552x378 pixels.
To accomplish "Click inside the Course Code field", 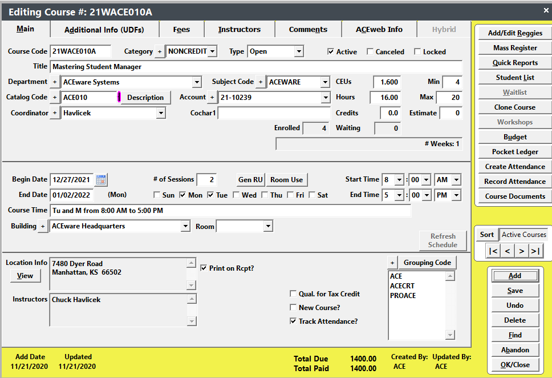I will coord(80,51).
